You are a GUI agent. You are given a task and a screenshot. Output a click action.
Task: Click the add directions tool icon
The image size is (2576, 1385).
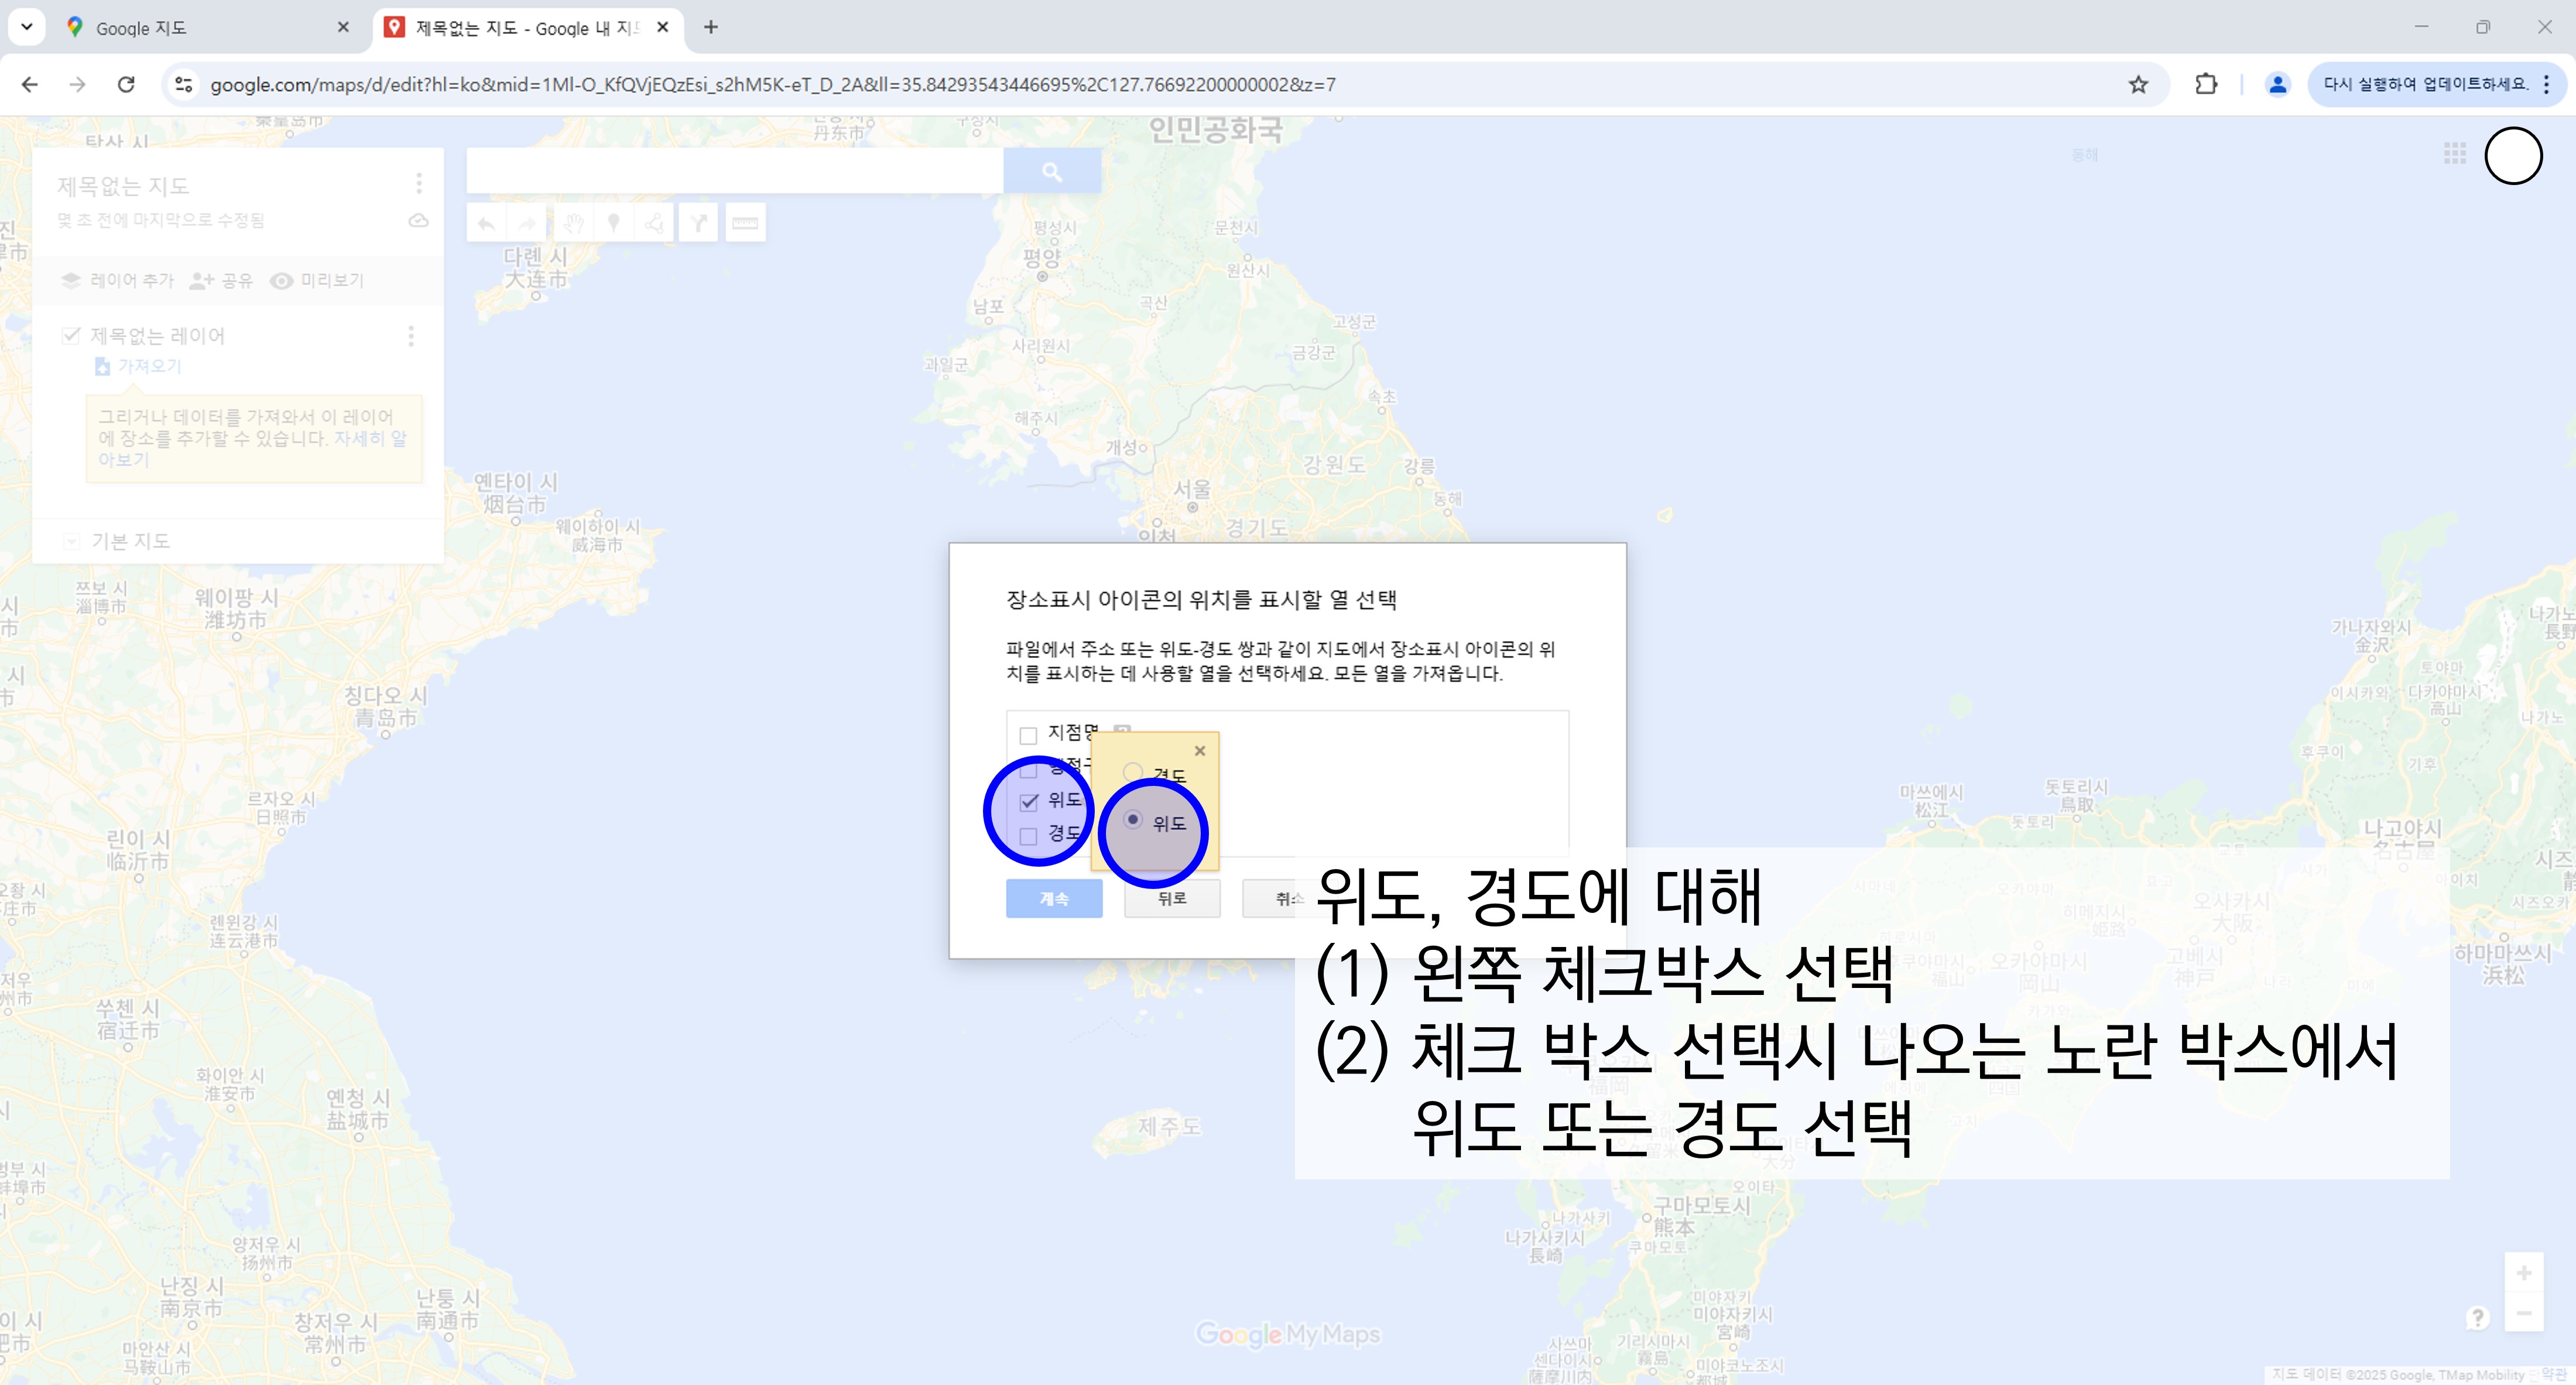pos(699,223)
